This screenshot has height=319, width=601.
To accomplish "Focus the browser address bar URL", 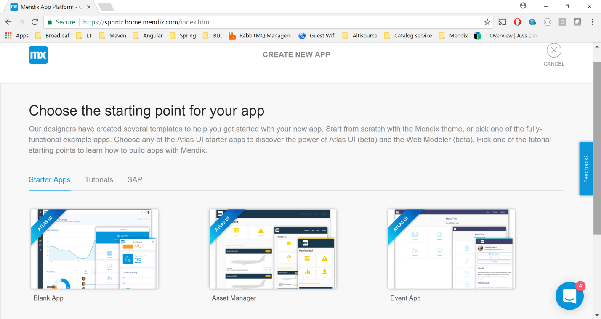I will [x=147, y=22].
